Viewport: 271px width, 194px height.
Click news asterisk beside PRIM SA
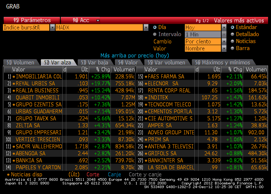[x=146, y=140]
